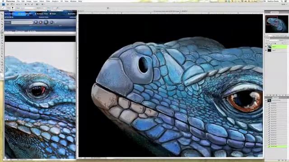This screenshot has width=289, height=162.
Task: Click the History snapshot thumbnail
Action: coord(269,100)
